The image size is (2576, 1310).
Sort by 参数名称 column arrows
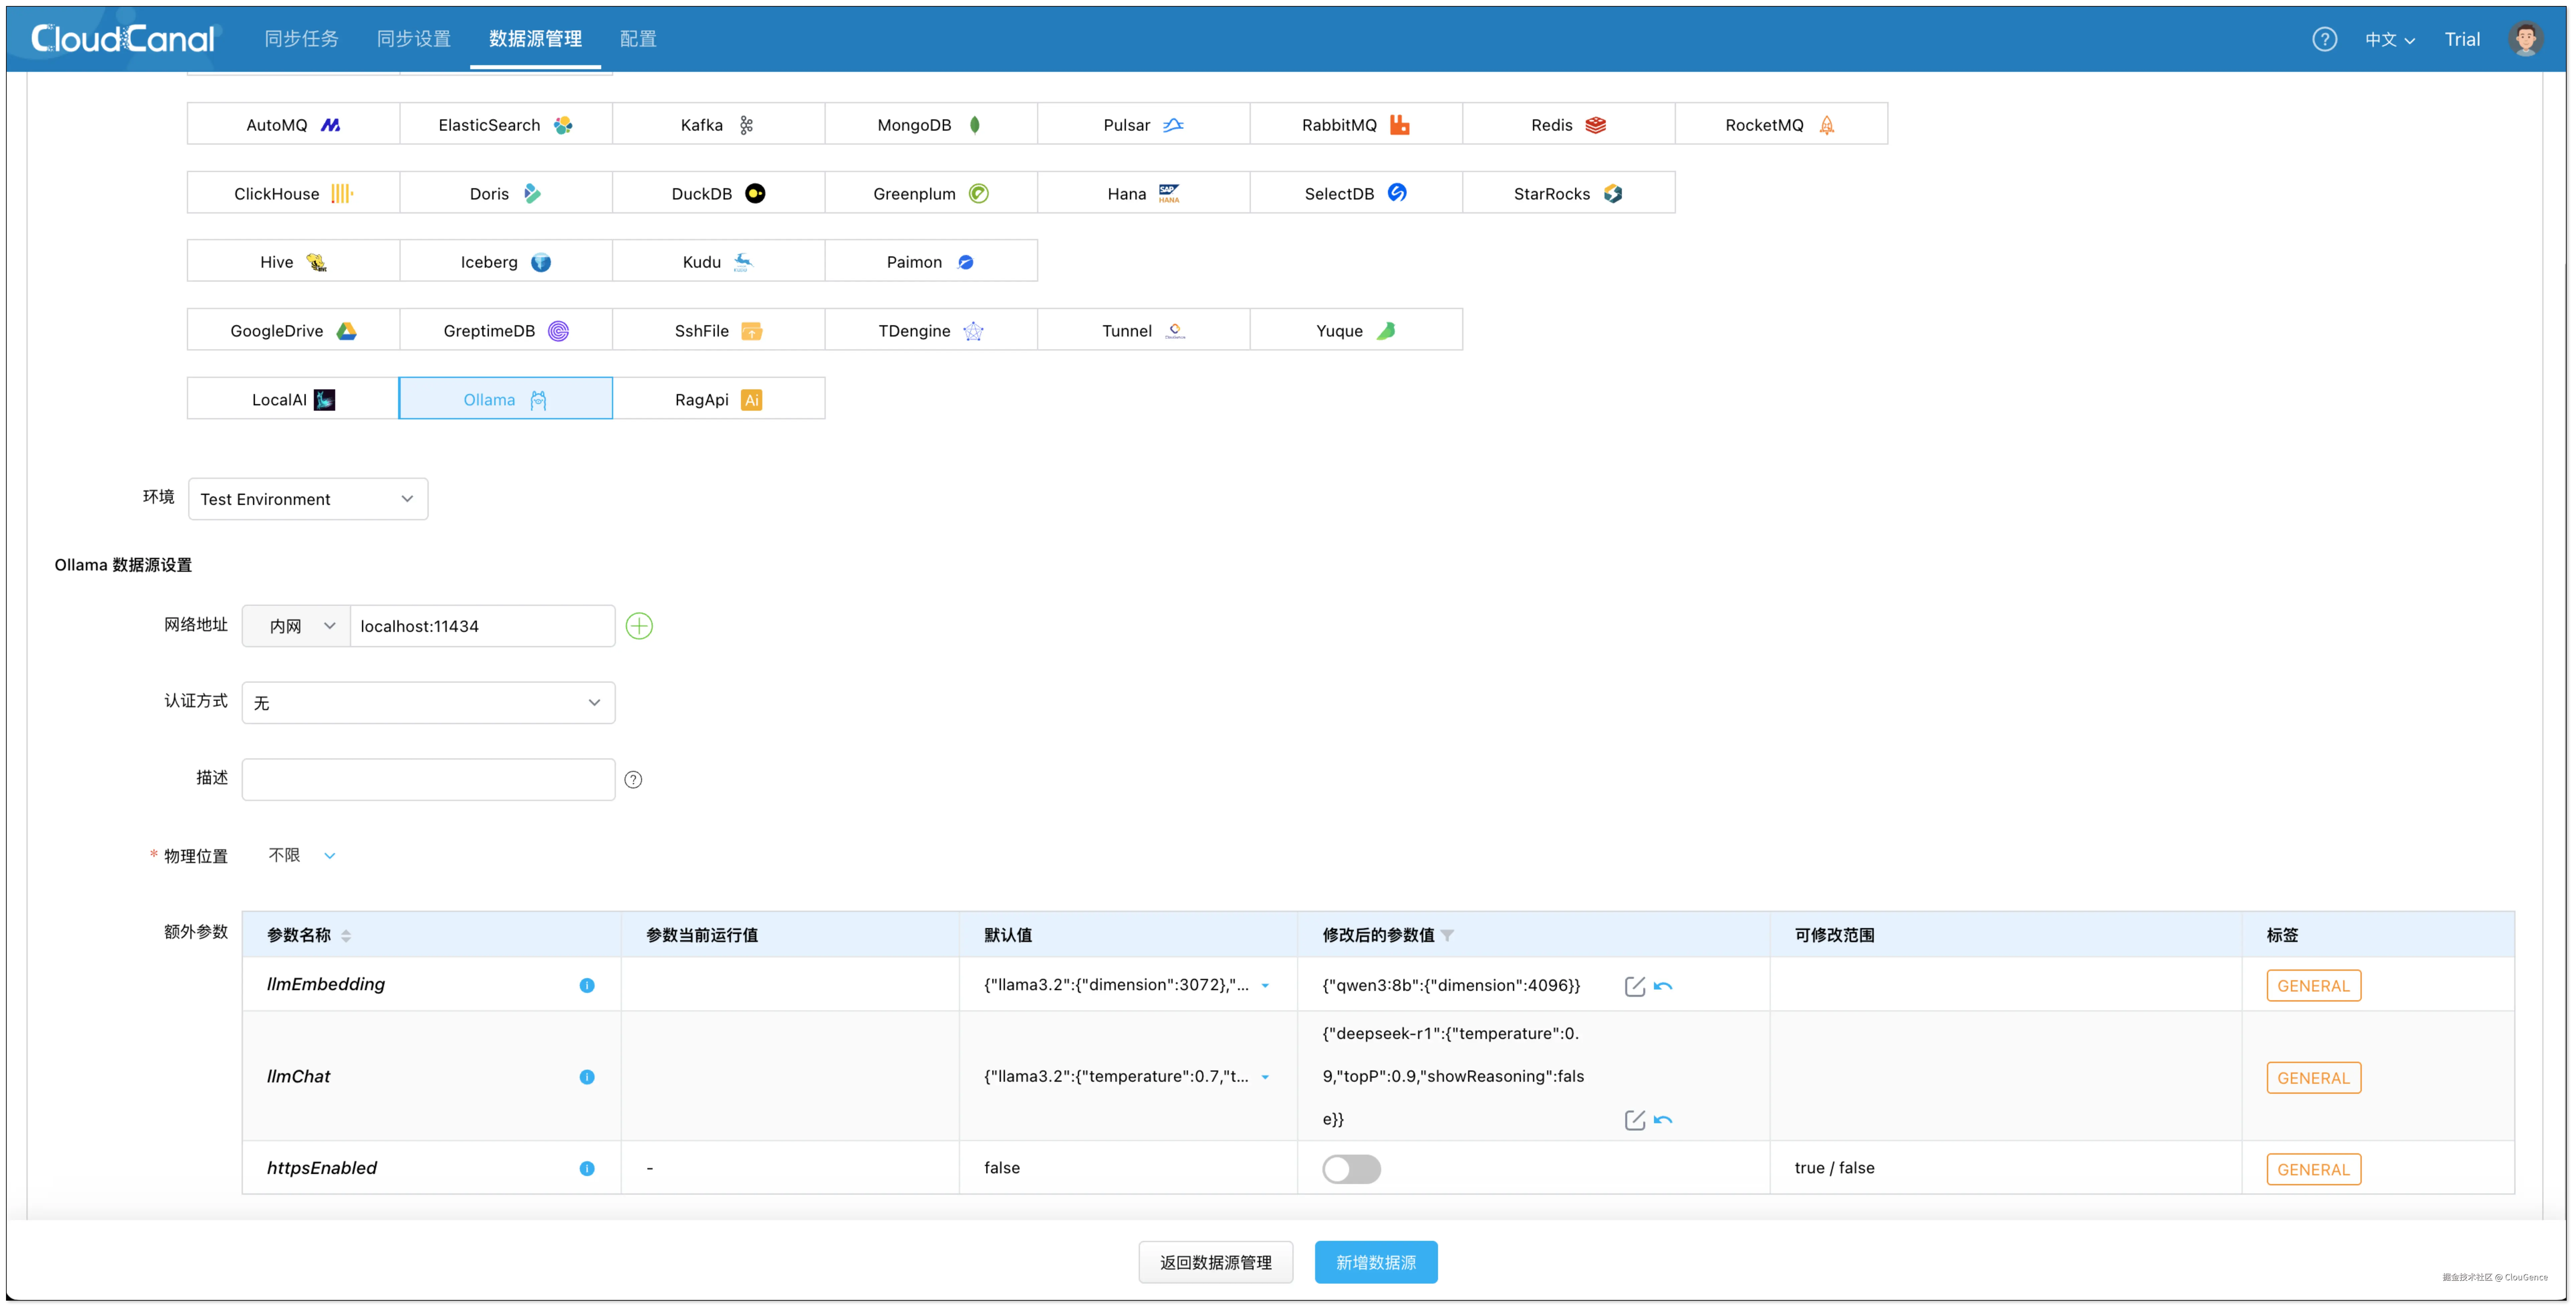(346, 936)
